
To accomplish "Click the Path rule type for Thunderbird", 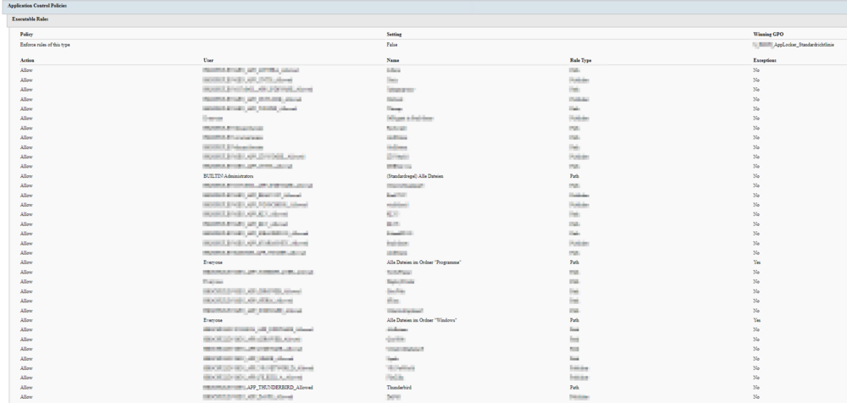I will [x=574, y=388].
